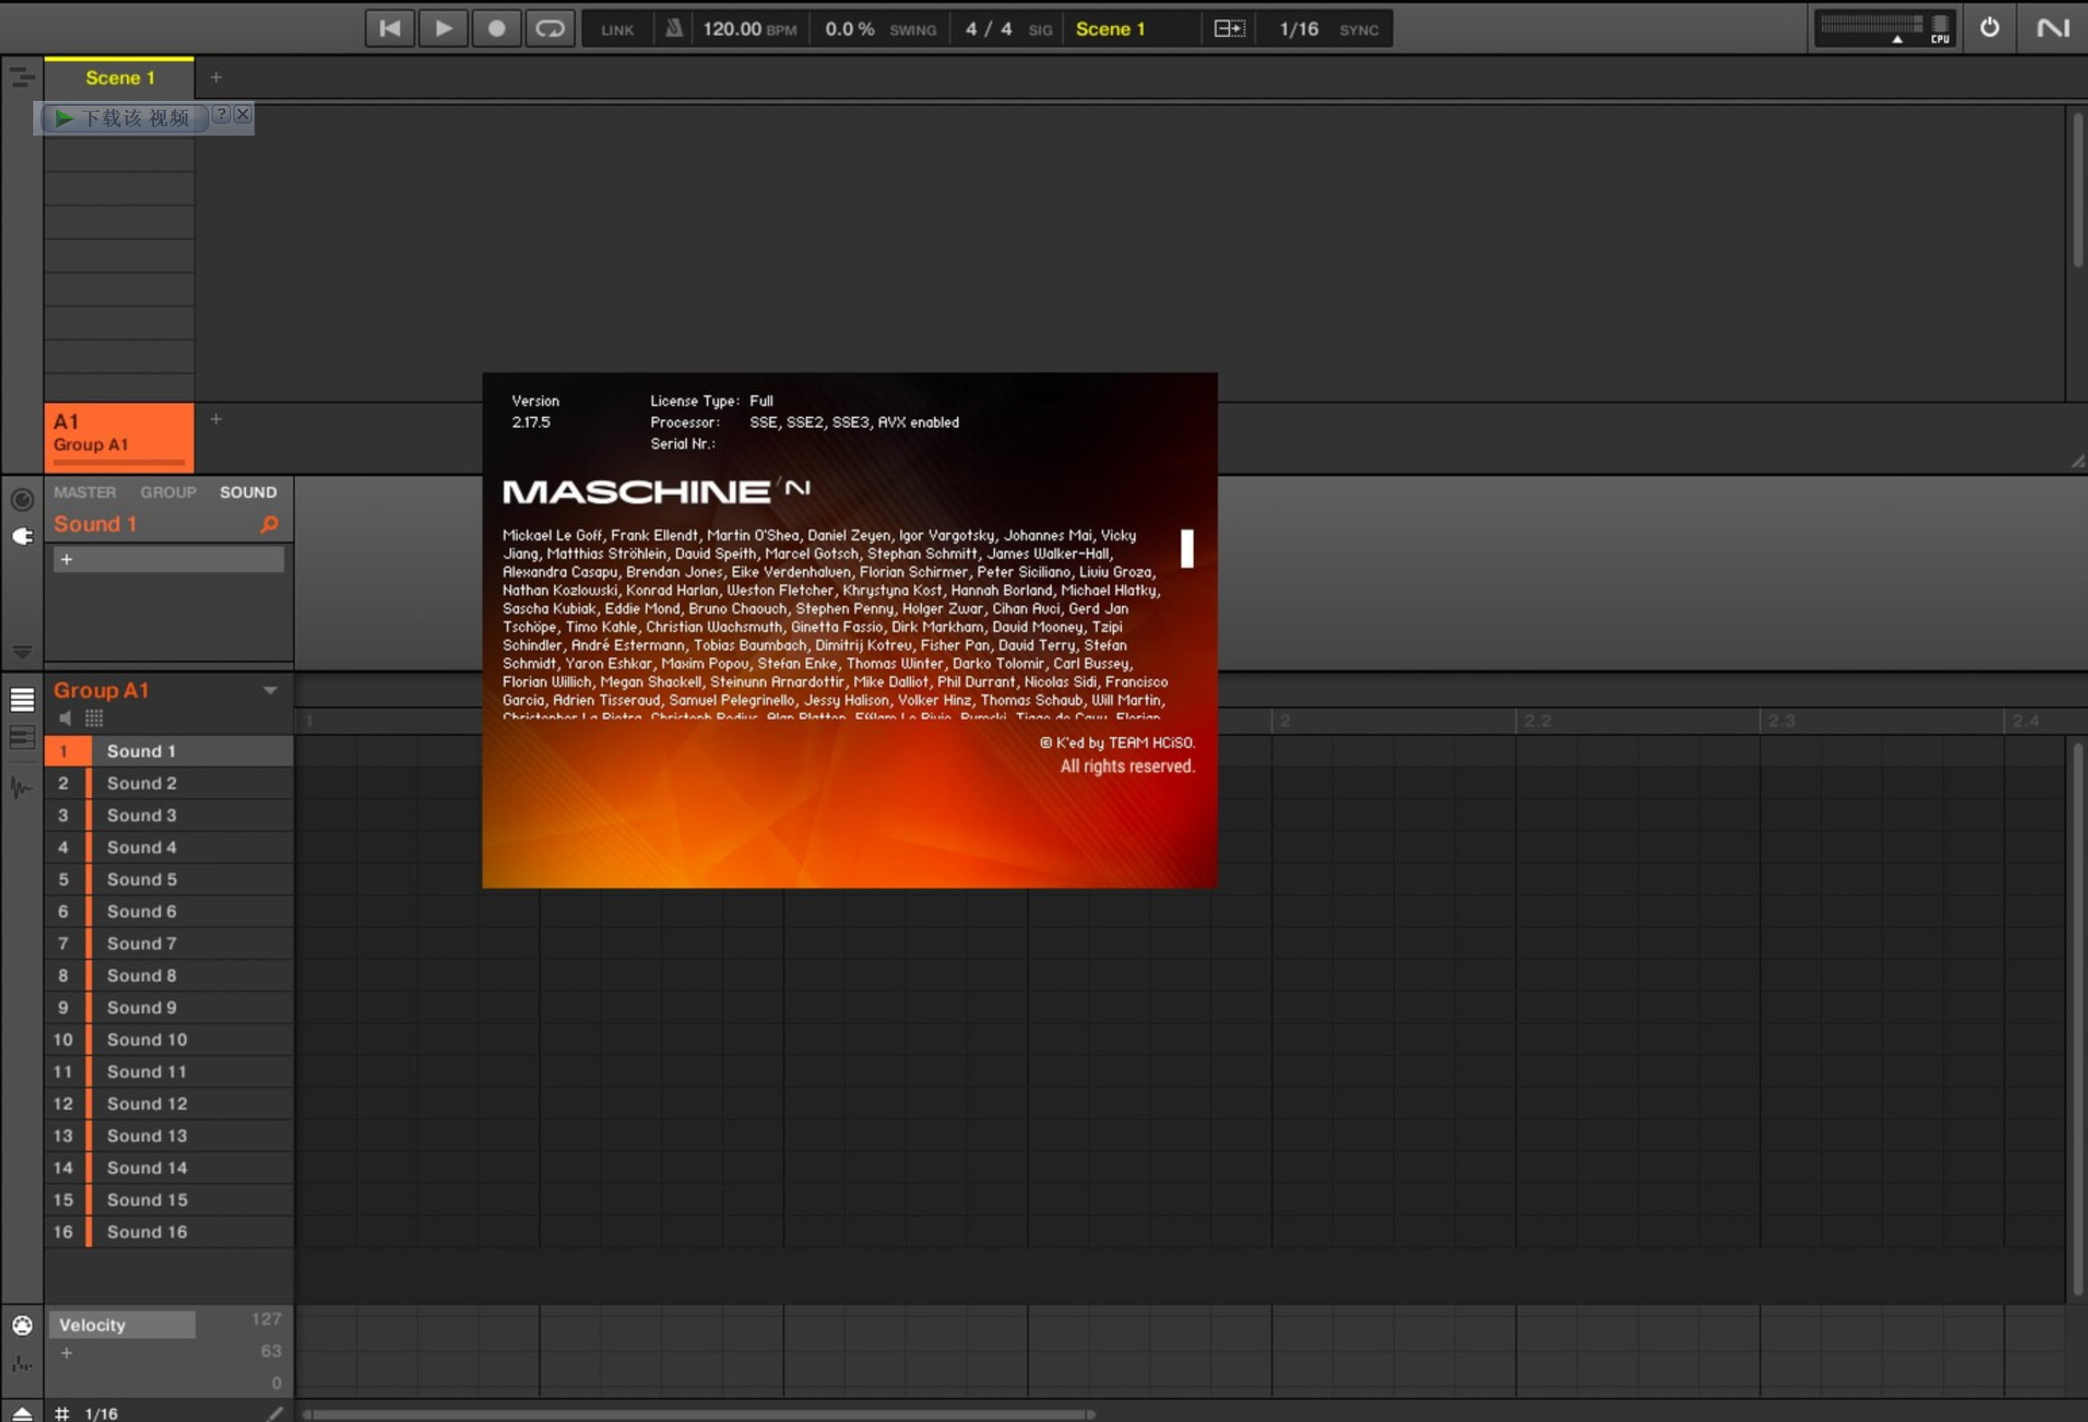Start playback with the Play button
Screen dimensions: 2088x1422
tap(442, 28)
